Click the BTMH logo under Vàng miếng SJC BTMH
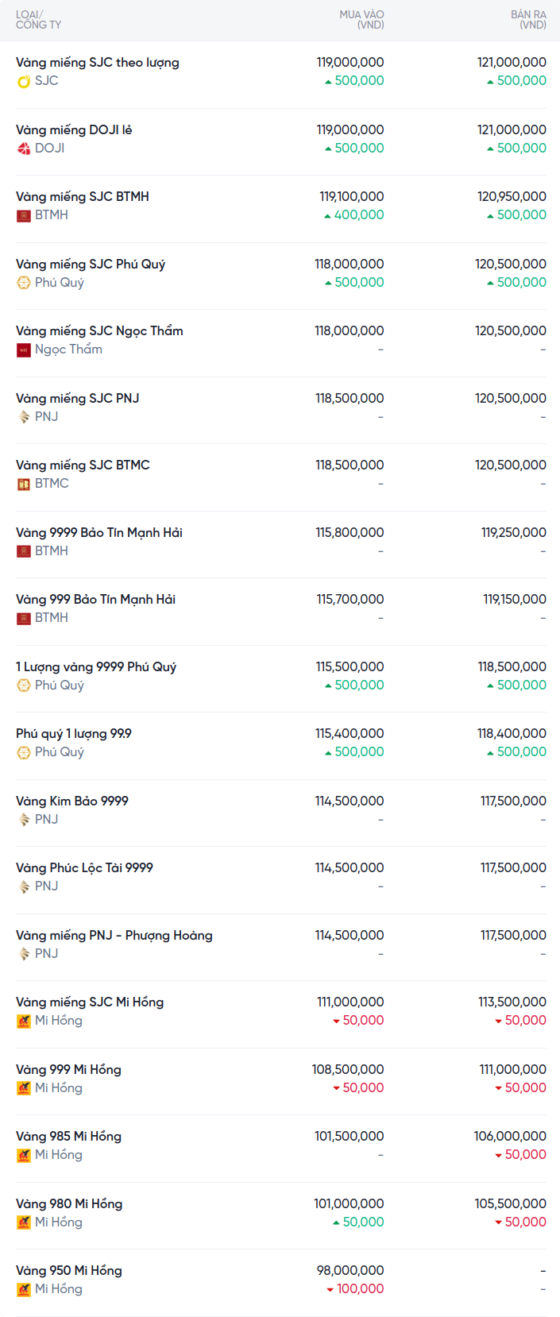This screenshot has width=560, height=1317. tap(24, 215)
